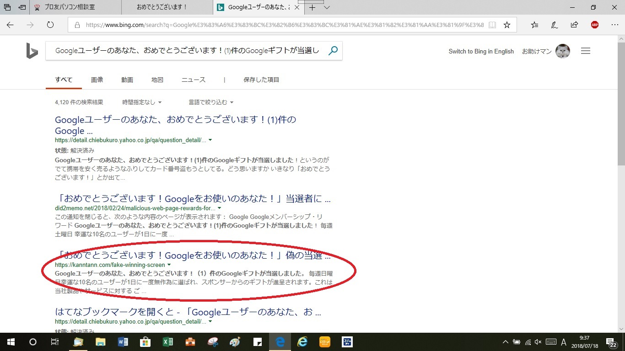Open first result Googleユーザーのあなた title
625x351 pixels.
point(175,125)
